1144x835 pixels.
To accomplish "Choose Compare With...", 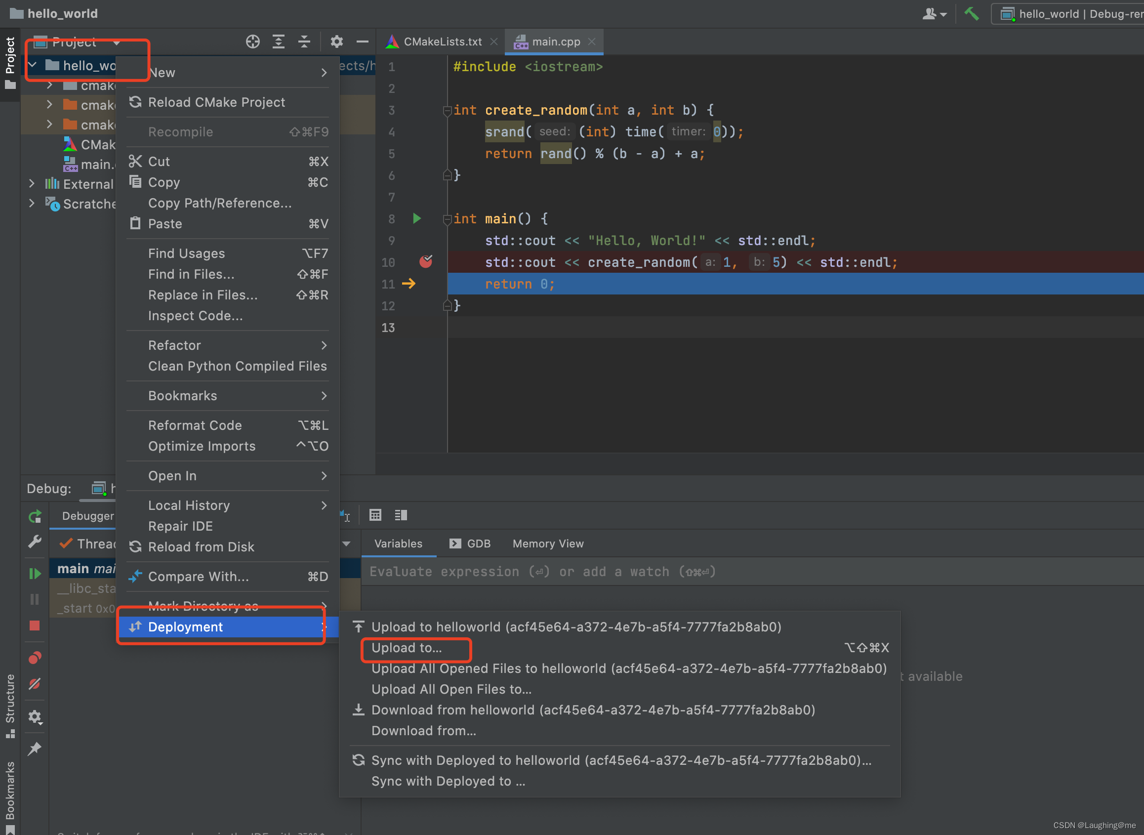I will [x=227, y=577].
